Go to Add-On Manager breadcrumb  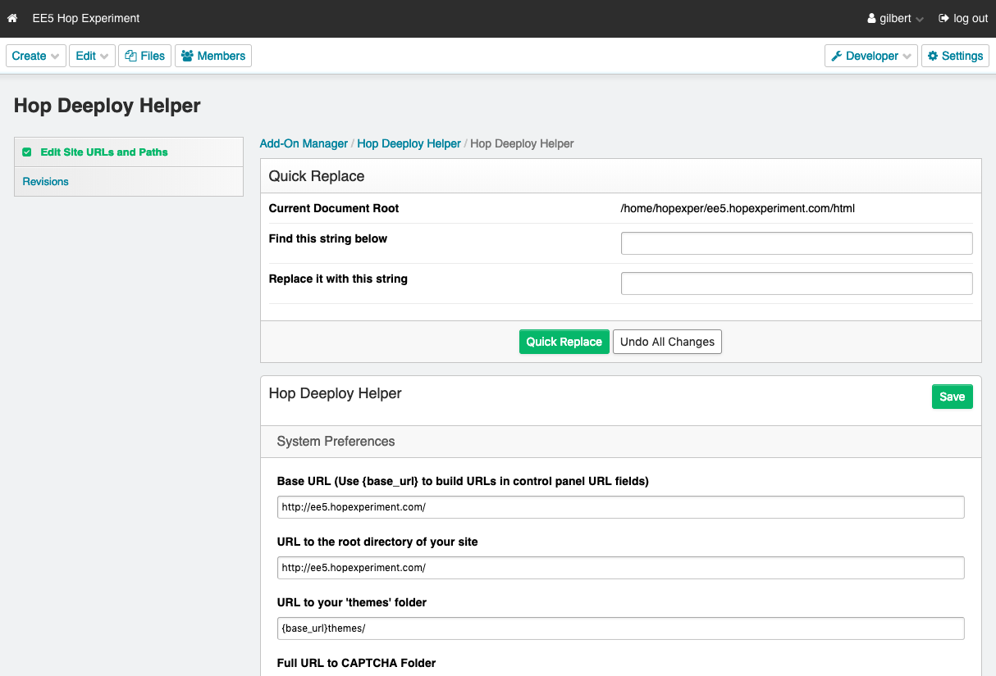click(x=304, y=143)
